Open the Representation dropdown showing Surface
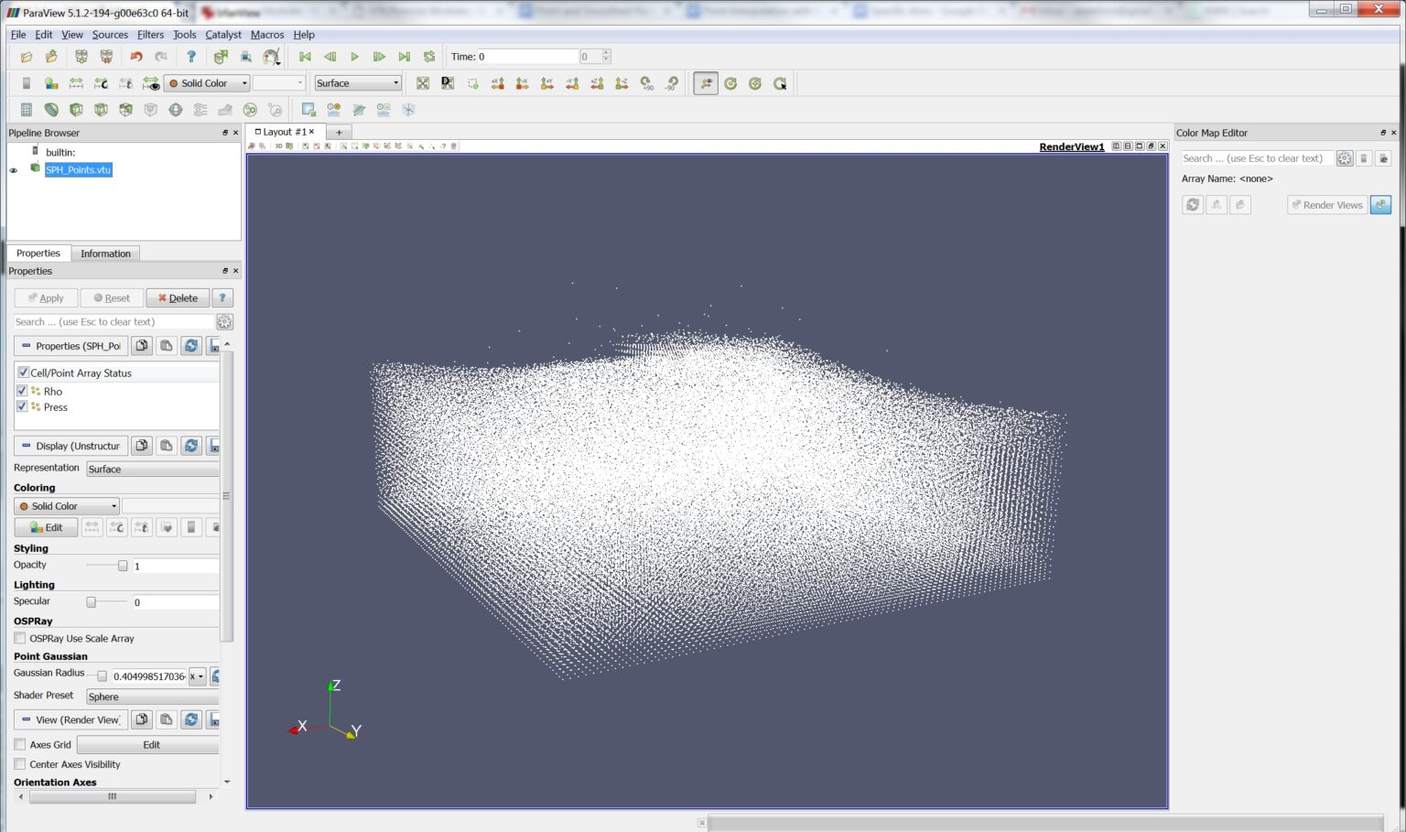The height and width of the screenshot is (832, 1406). (152, 468)
